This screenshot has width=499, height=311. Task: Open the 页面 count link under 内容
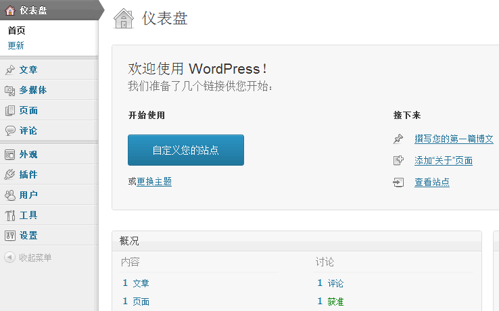(141, 302)
